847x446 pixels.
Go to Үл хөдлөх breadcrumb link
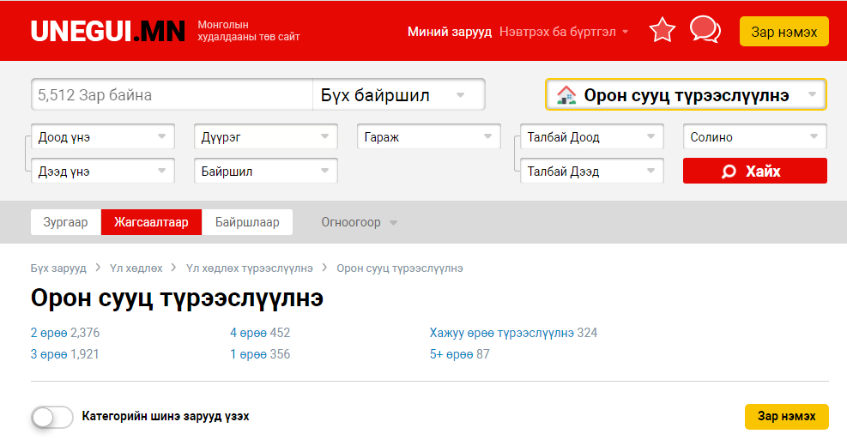click(x=136, y=268)
